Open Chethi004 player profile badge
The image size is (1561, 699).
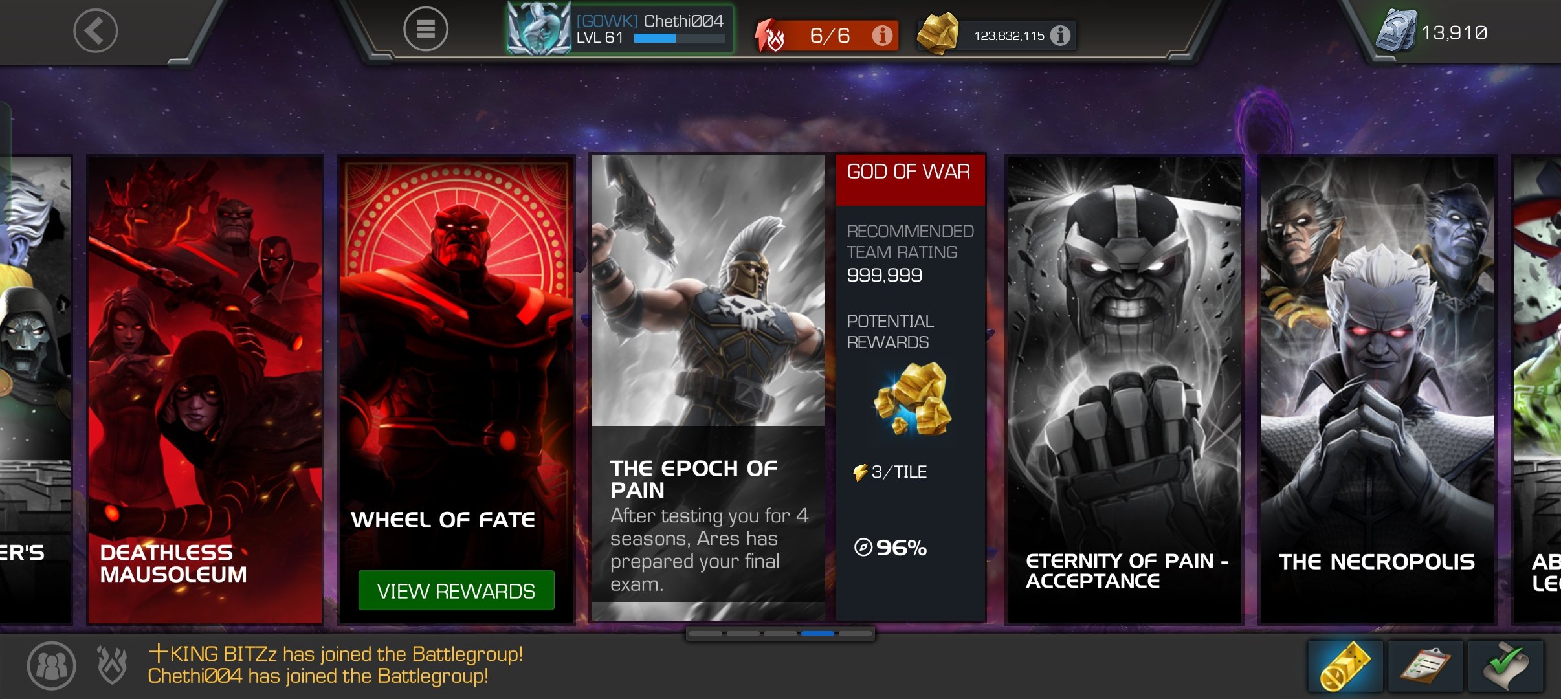[621, 29]
